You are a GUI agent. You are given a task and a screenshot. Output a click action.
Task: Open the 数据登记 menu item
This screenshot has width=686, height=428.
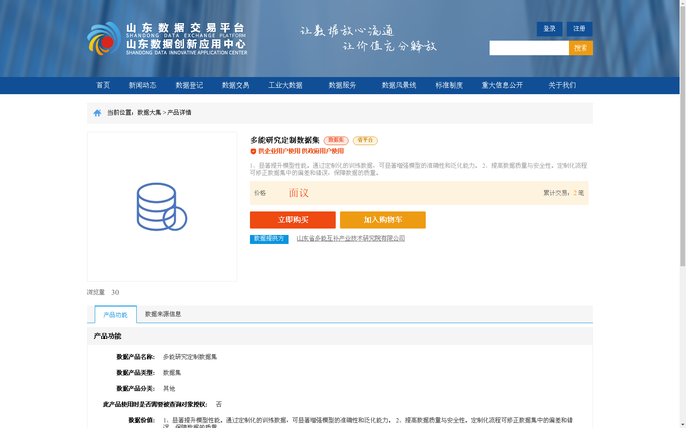tap(189, 85)
